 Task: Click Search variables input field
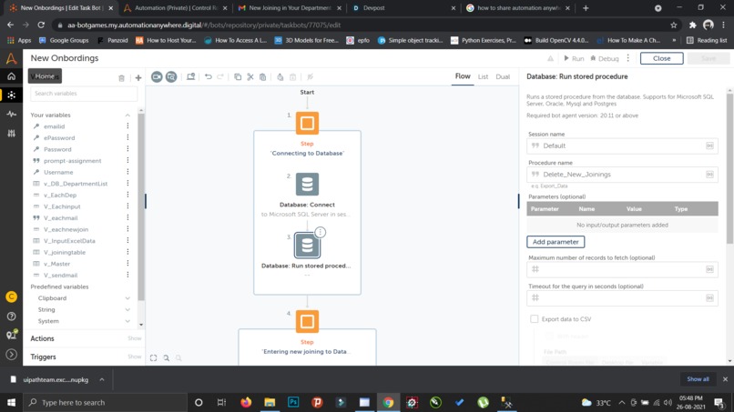pyautogui.click(x=84, y=94)
